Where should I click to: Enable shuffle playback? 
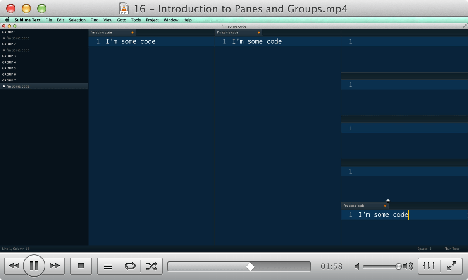click(152, 266)
